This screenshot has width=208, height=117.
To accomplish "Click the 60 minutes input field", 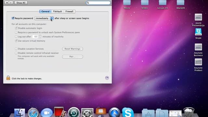I will (x=35, y=36).
